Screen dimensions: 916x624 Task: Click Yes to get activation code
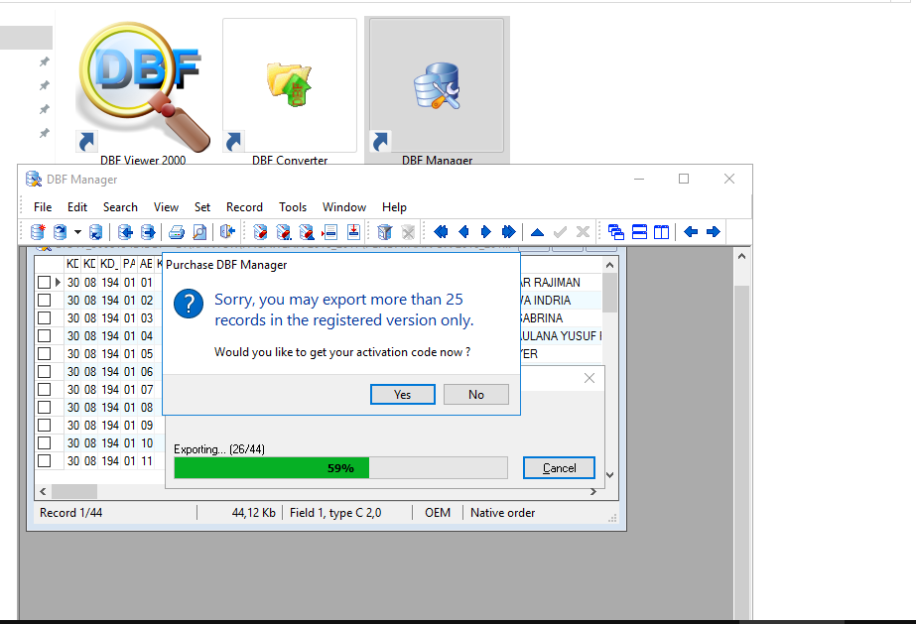coord(403,395)
